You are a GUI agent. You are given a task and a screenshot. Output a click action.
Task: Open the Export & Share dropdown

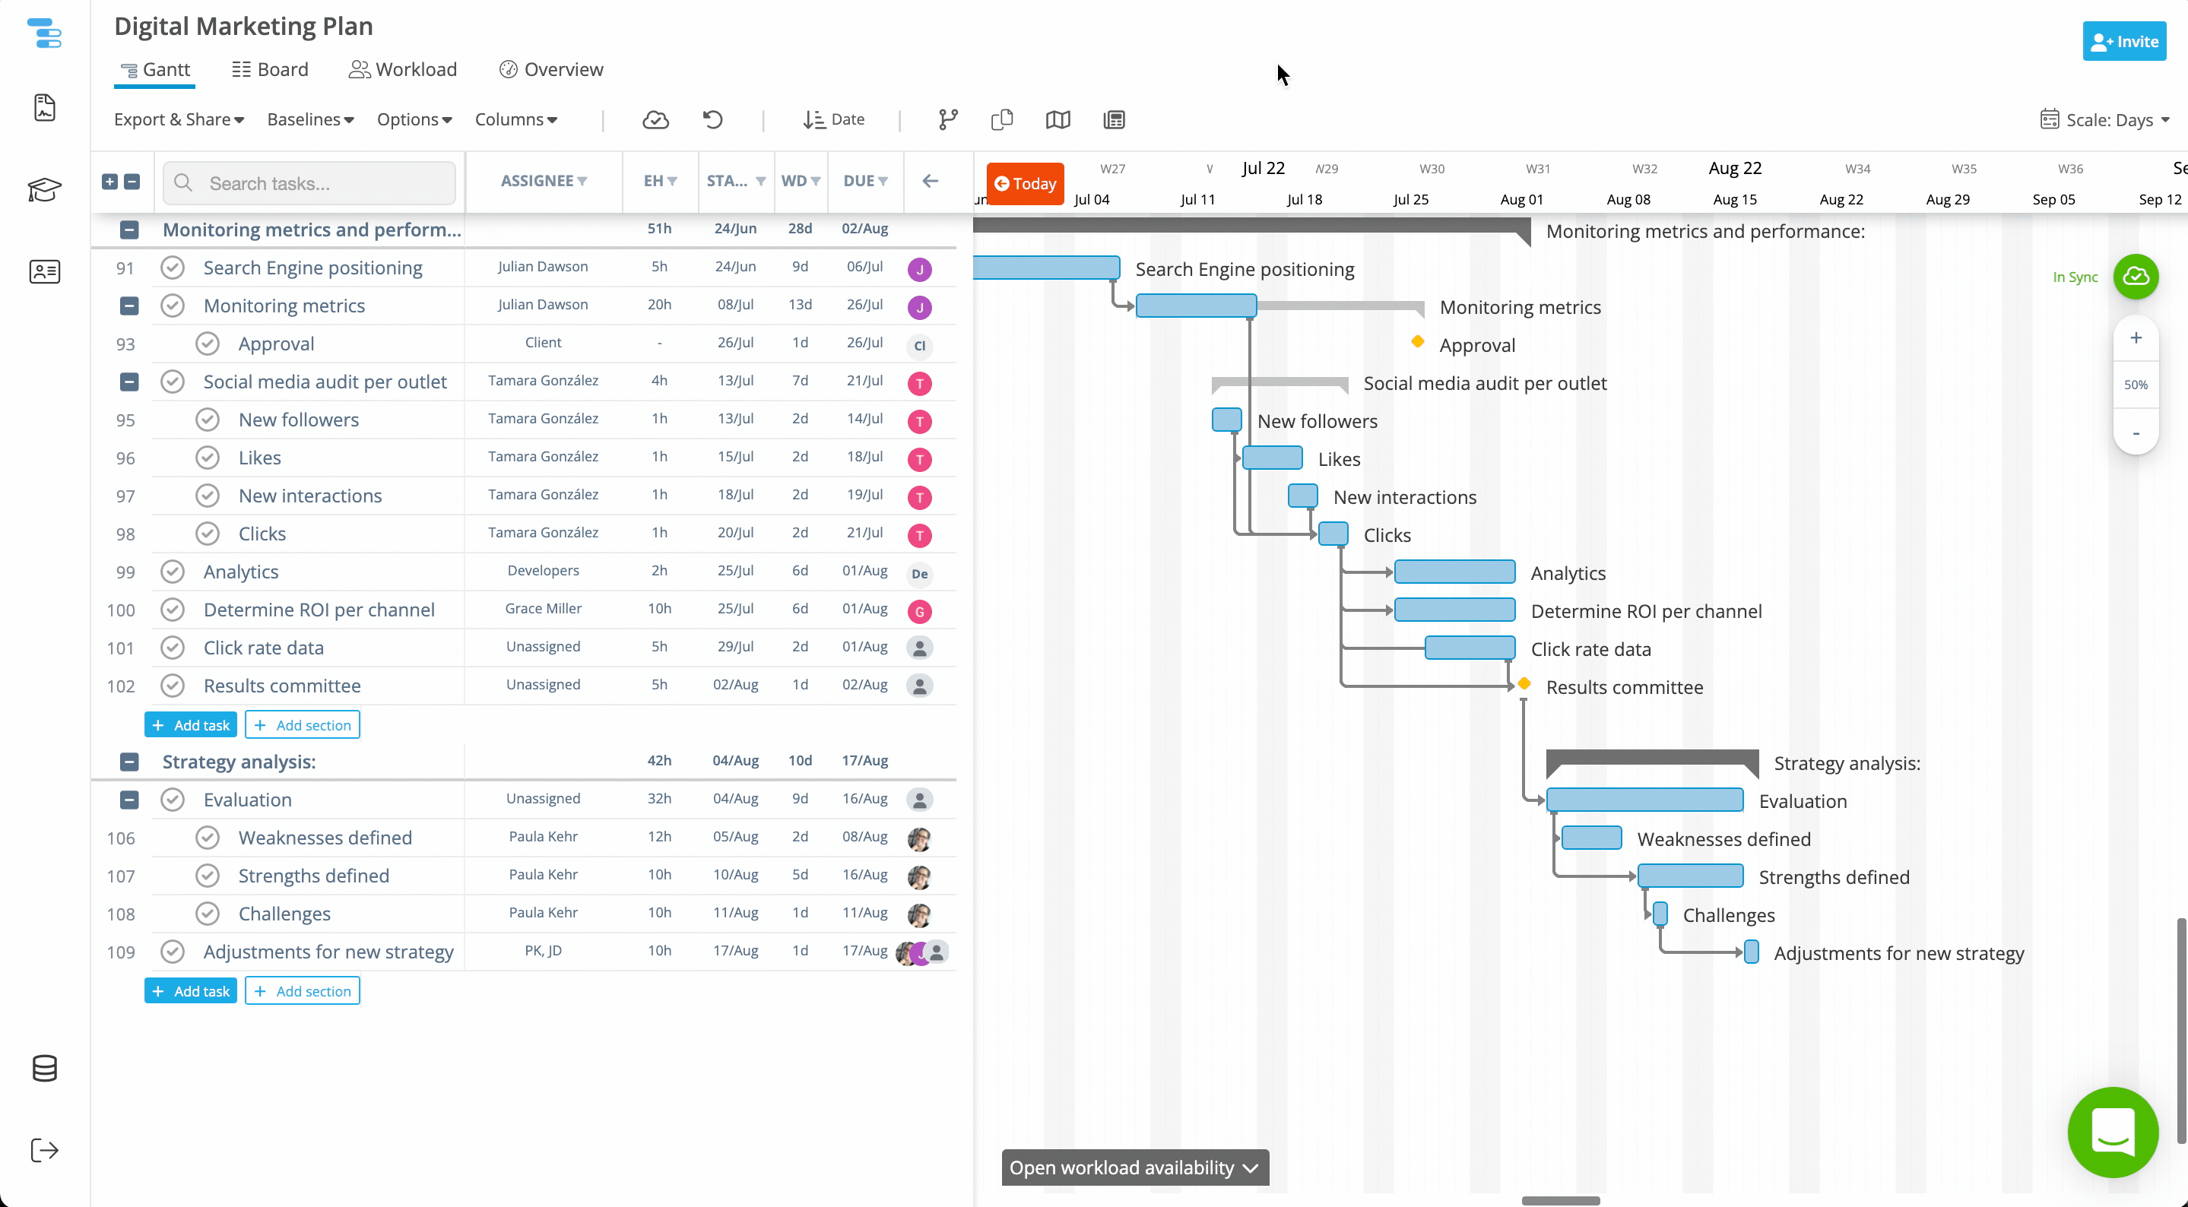point(179,120)
